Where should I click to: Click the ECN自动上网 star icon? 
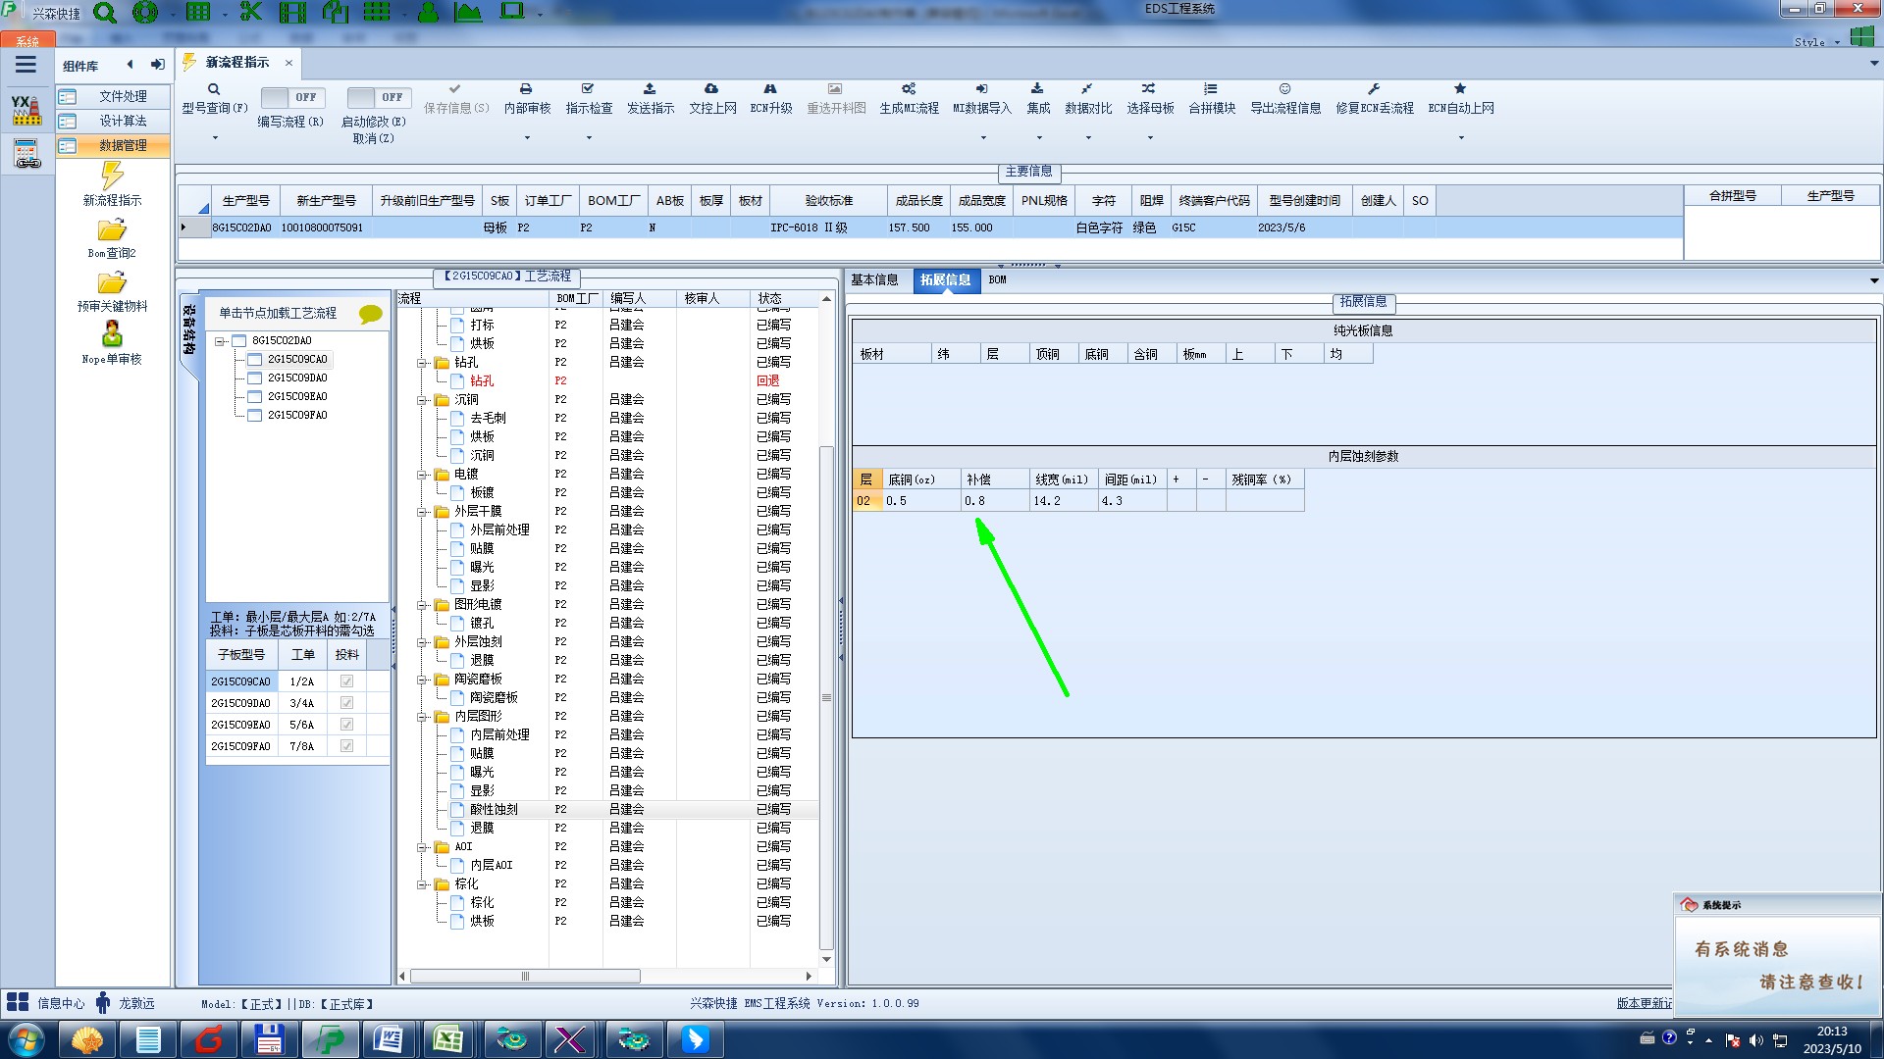[x=1460, y=89]
